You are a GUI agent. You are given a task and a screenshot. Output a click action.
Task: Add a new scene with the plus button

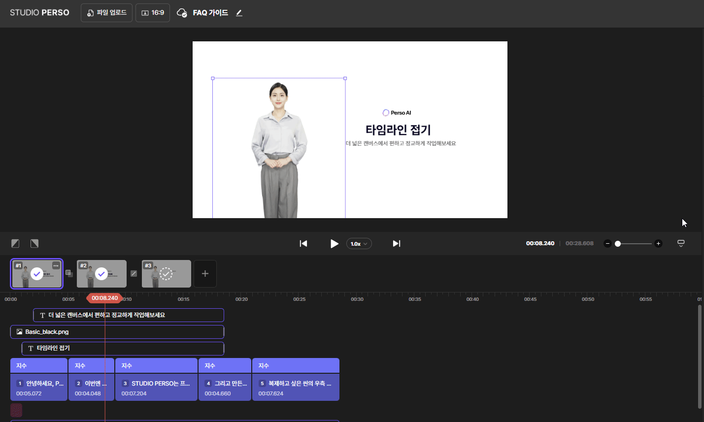(x=205, y=274)
